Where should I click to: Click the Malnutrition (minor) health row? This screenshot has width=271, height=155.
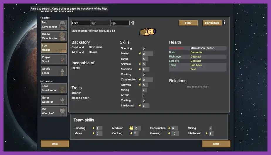pyautogui.click(x=198, y=48)
